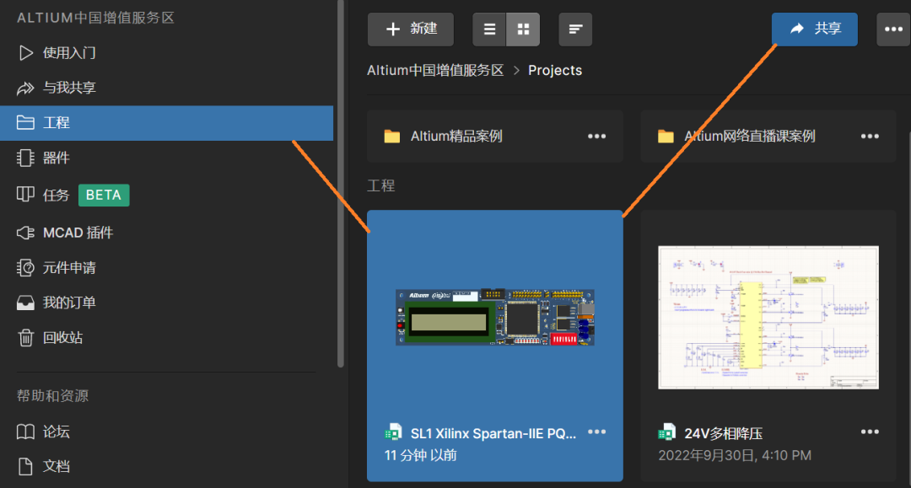Click the 24V多相降压 project name

(724, 433)
